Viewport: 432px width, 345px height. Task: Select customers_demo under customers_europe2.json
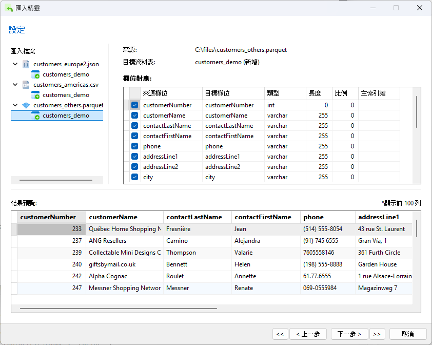point(66,74)
